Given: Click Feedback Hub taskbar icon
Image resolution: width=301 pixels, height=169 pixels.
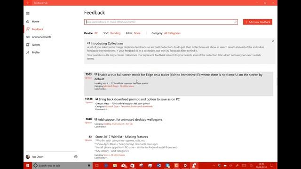Looking at the screenshot, I should point(194,166).
